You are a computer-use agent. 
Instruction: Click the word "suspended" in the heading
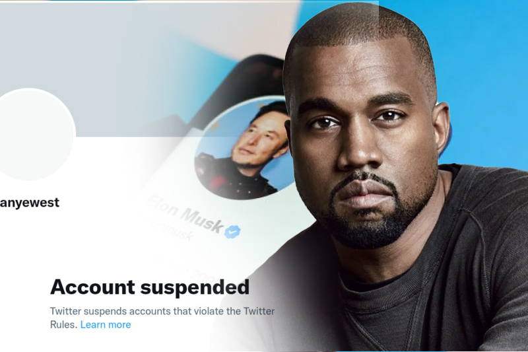click(195, 288)
